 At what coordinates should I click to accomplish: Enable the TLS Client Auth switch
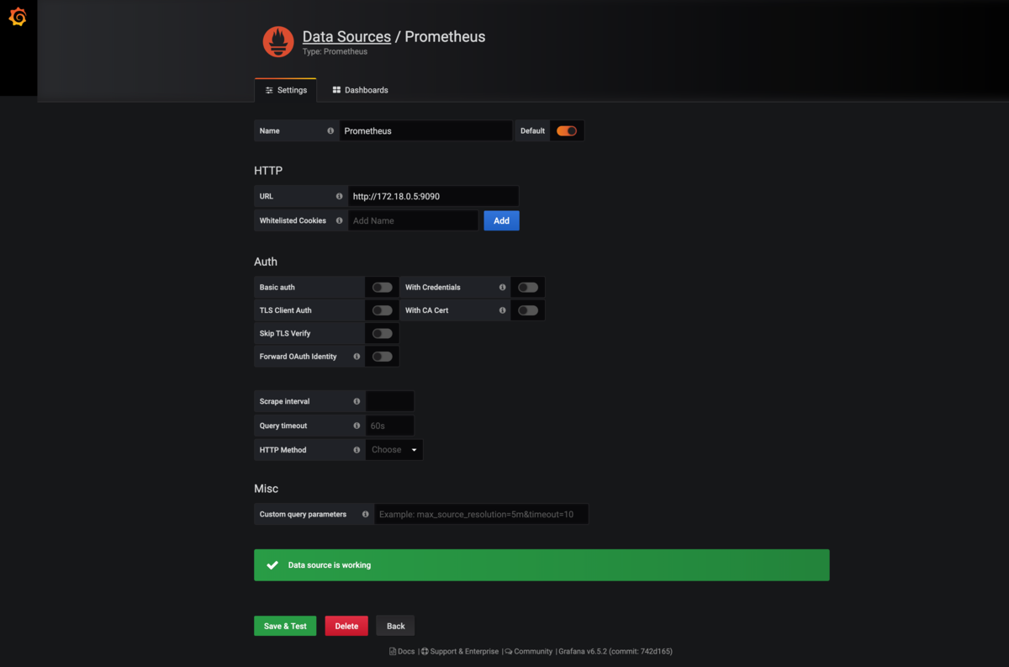tap(383, 310)
